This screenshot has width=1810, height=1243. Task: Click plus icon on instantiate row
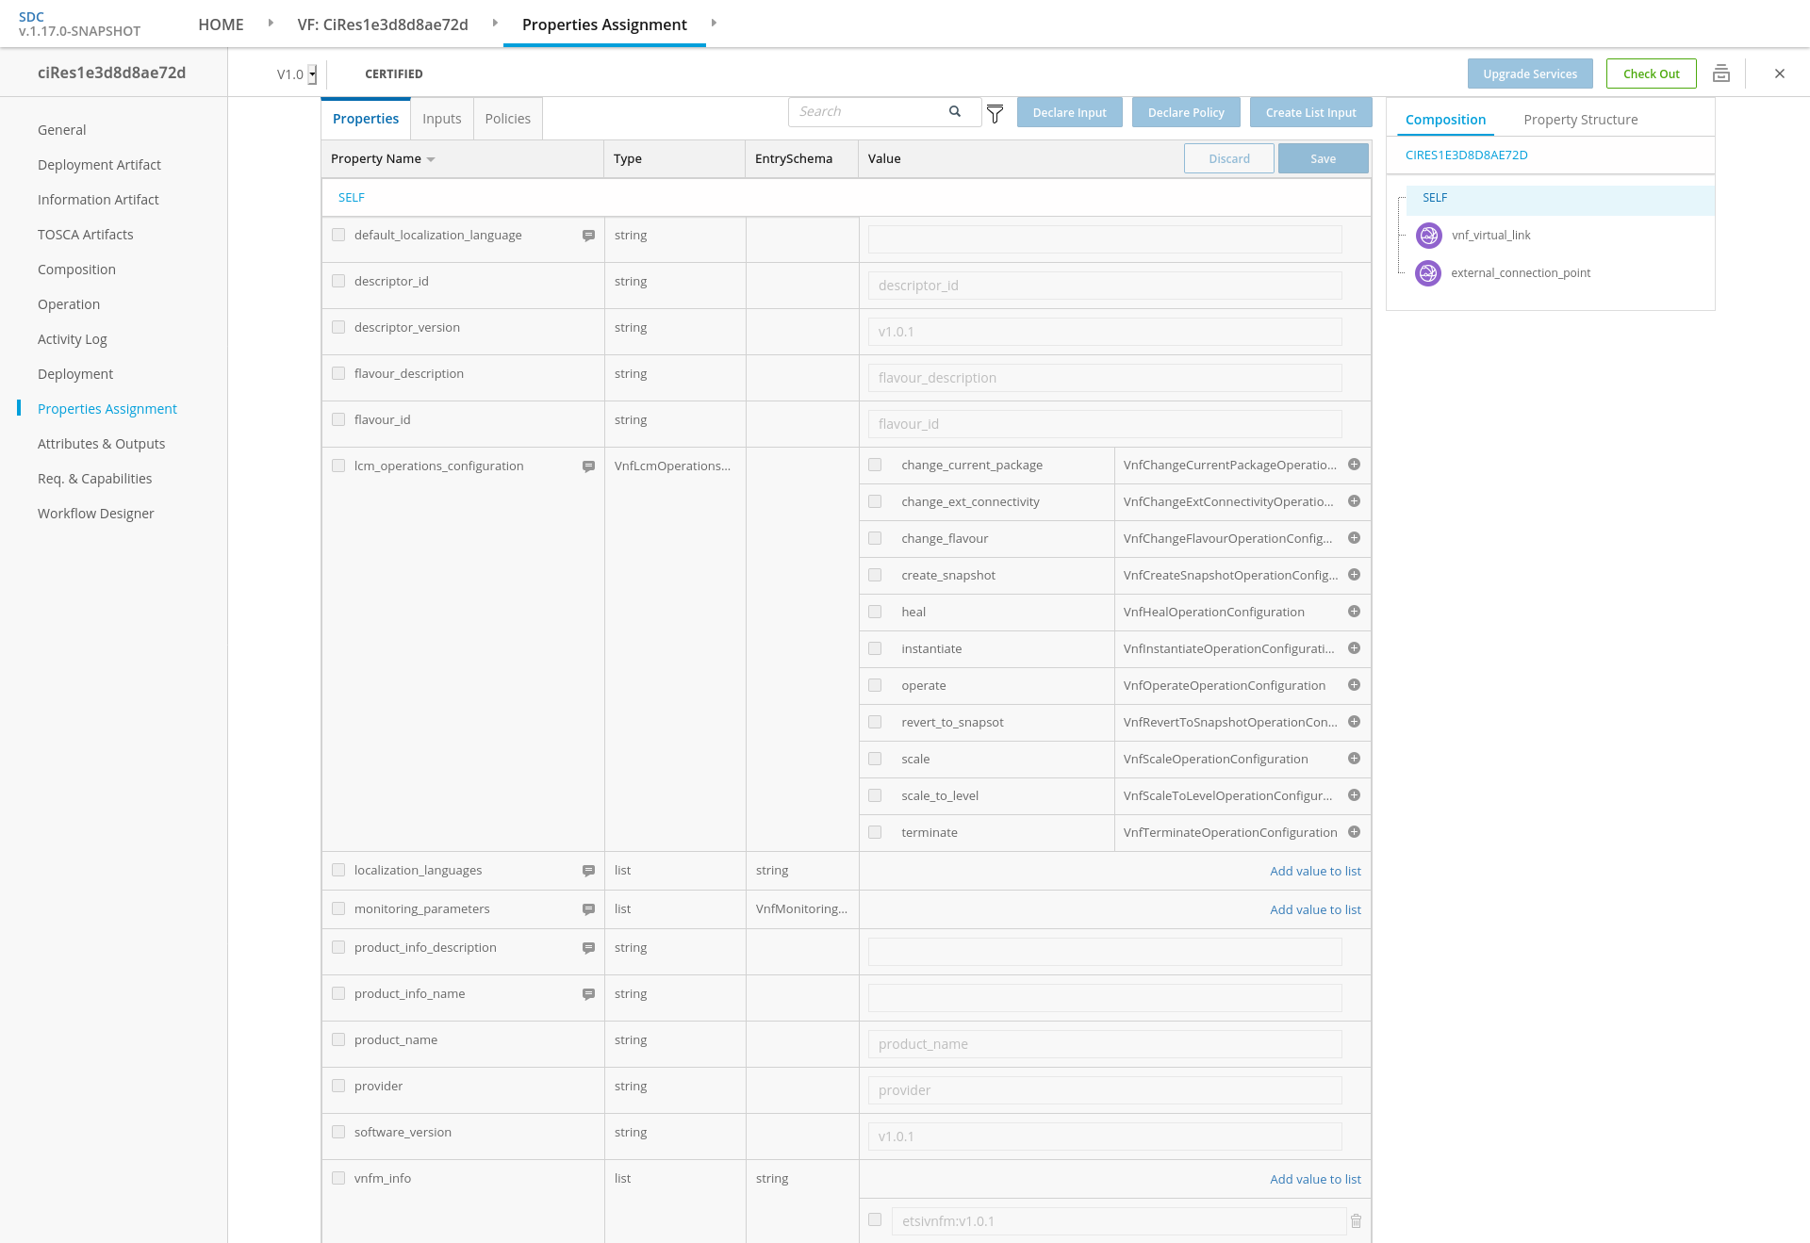click(1354, 648)
